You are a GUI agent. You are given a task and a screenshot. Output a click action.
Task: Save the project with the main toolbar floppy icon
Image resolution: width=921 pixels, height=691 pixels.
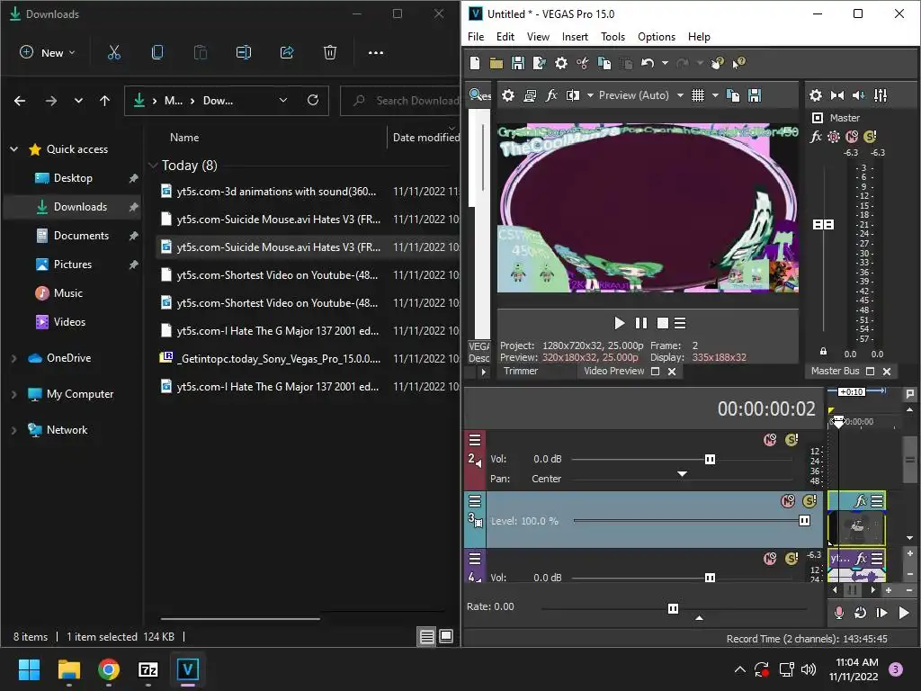[x=517, y=63]
